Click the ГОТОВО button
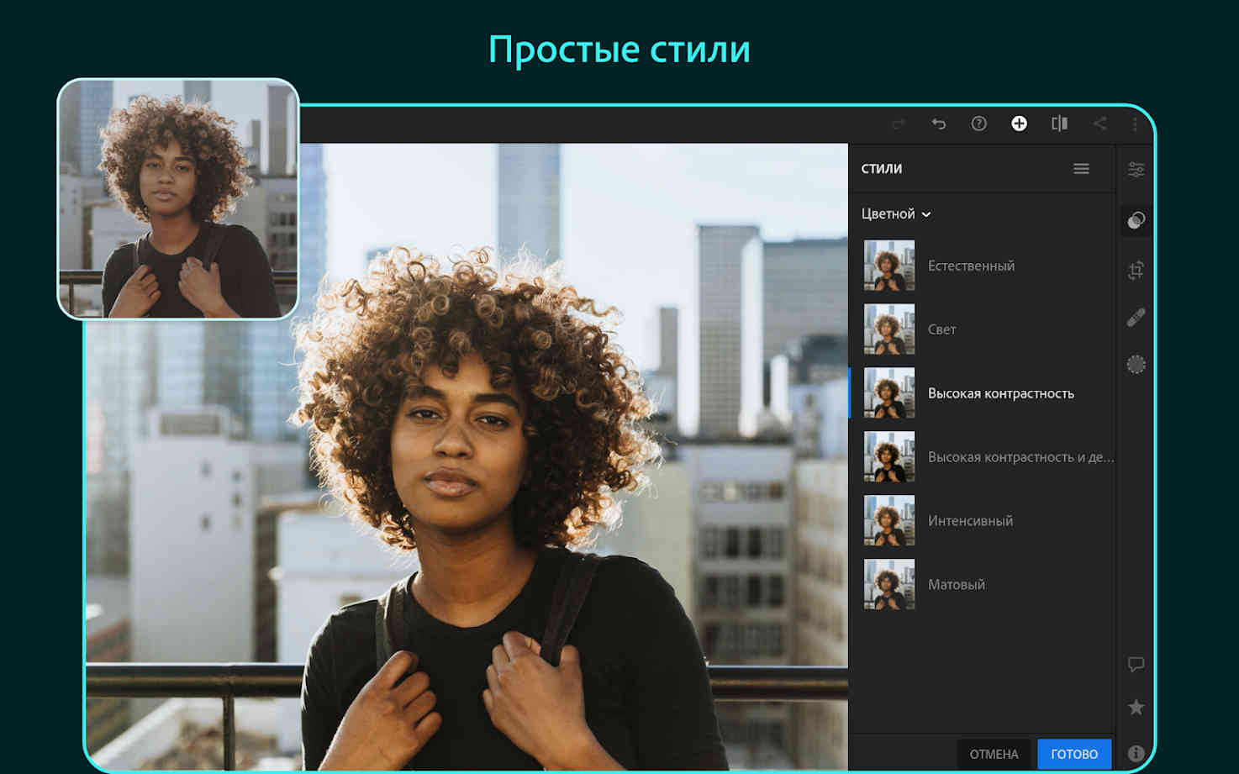Screen dimensions: 1239x774 click(x=1074, y=754)
